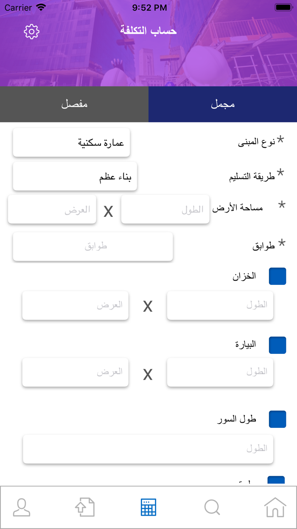Tap the search magnifier icon

(212, 507)
